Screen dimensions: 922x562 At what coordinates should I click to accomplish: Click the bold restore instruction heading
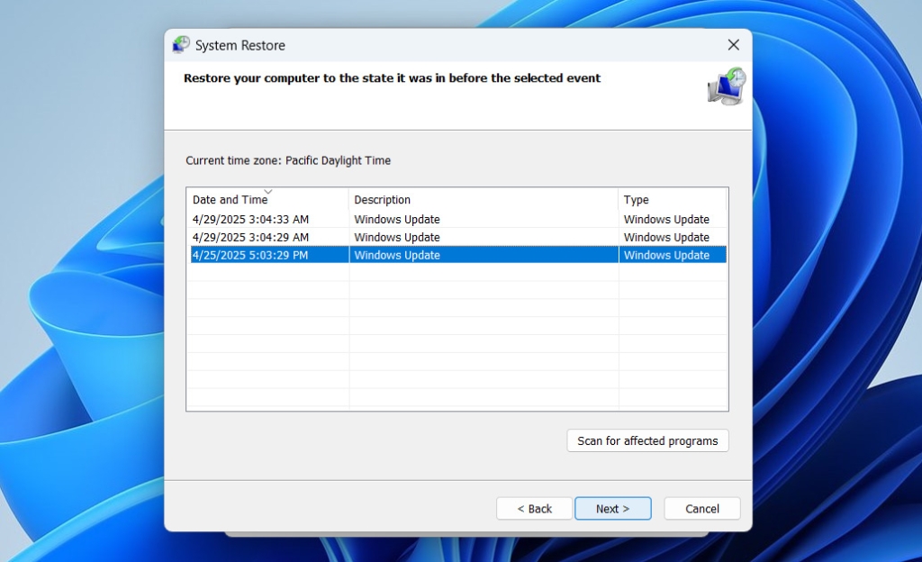(x=393, y=77)
